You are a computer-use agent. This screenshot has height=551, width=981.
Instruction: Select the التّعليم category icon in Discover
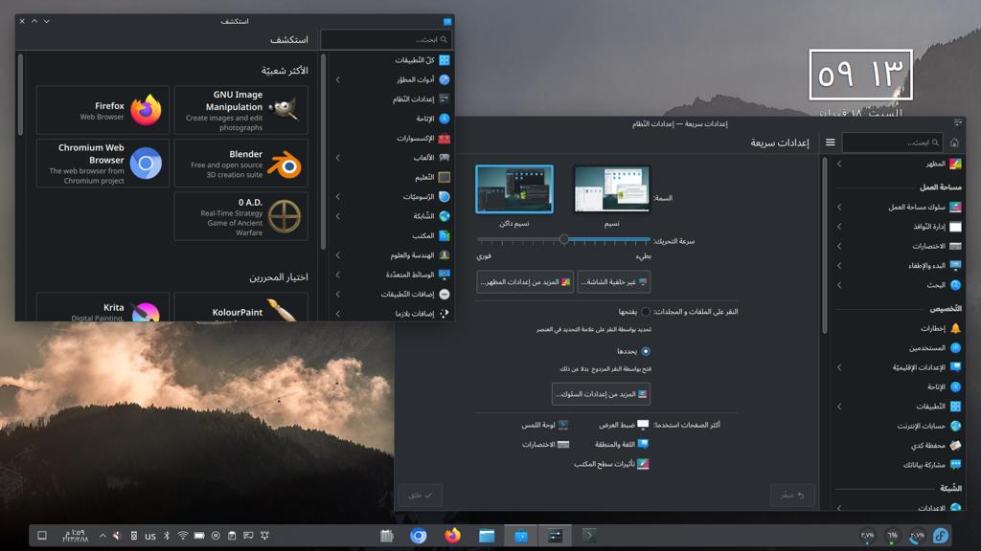445,177
